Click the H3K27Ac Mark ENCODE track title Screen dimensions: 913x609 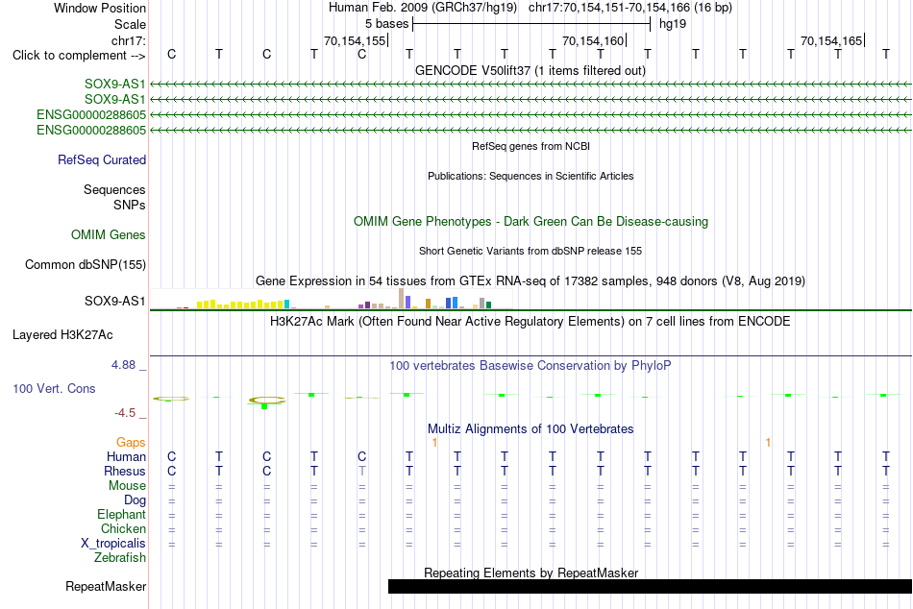point(530,322)
